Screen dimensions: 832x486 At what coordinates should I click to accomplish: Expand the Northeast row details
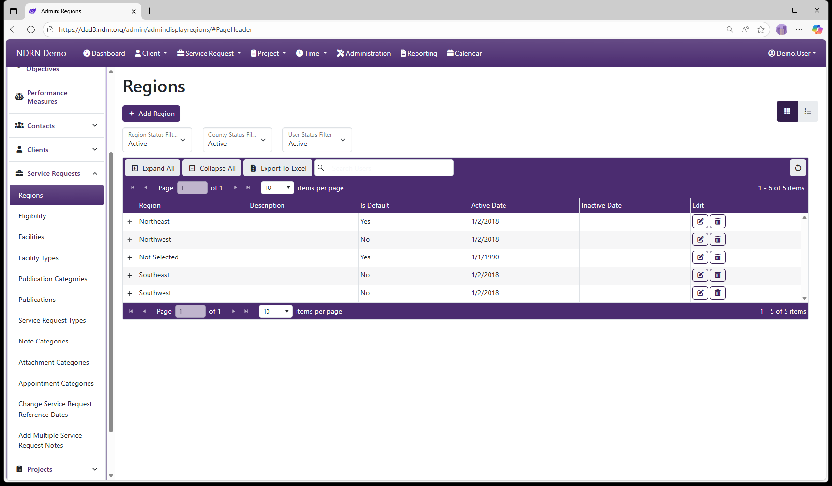pos(130,222)
